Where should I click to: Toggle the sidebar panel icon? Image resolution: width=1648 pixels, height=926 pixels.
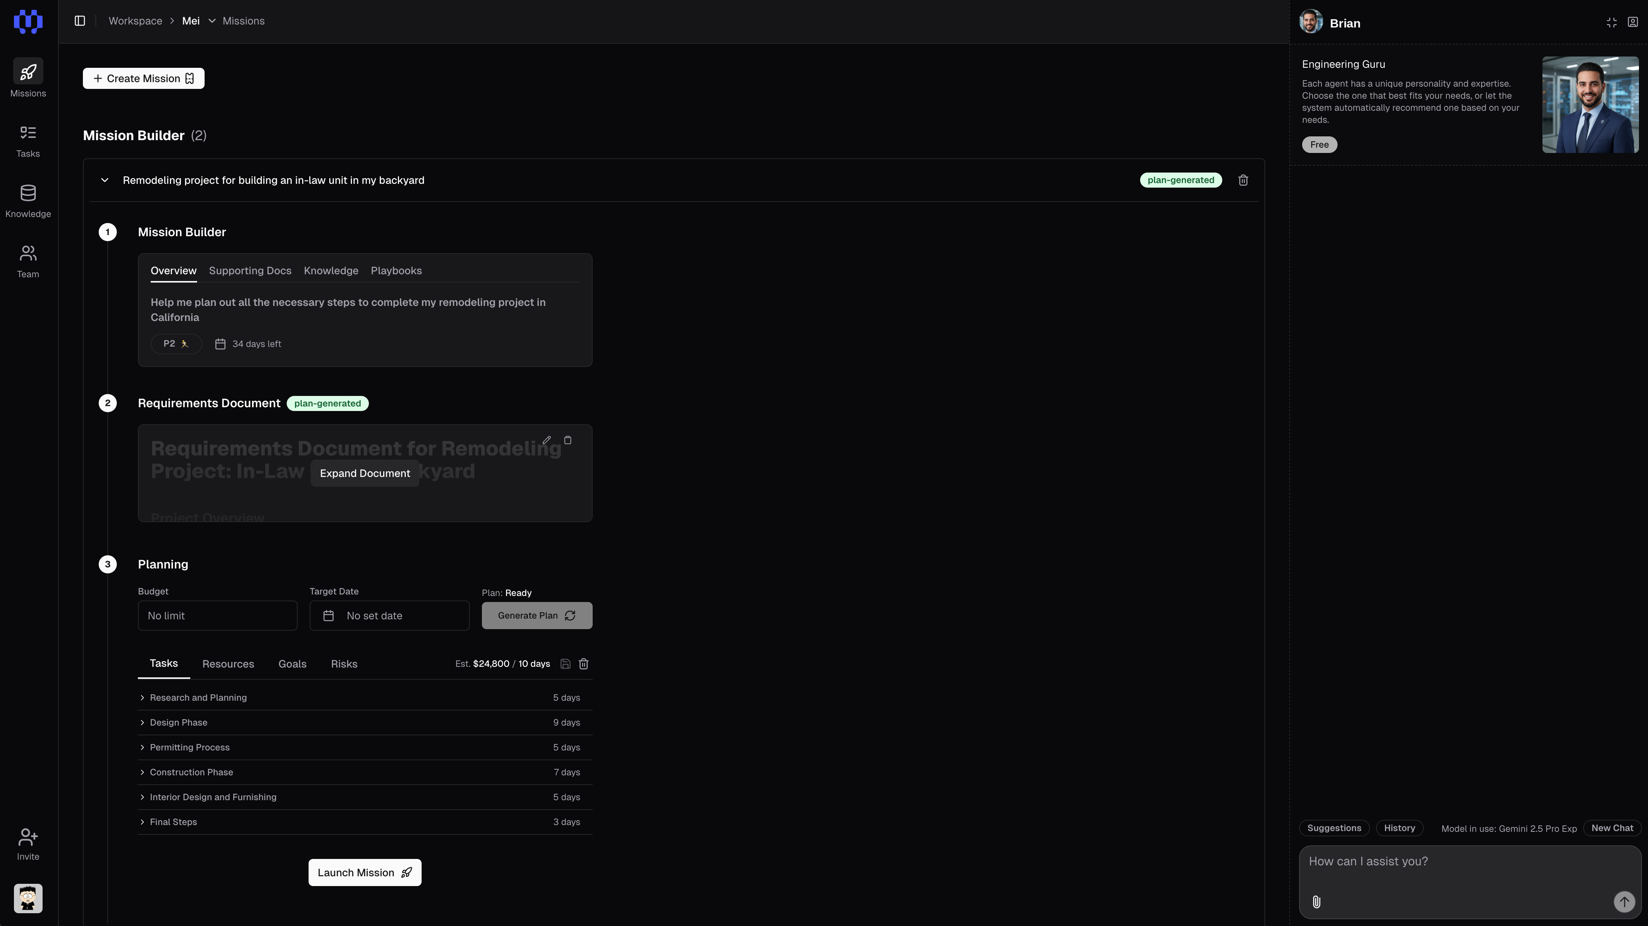point(80,21)
